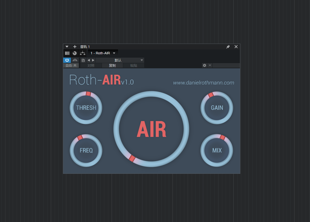Click the collapse arrow left of the plus

tap(67, 47)
